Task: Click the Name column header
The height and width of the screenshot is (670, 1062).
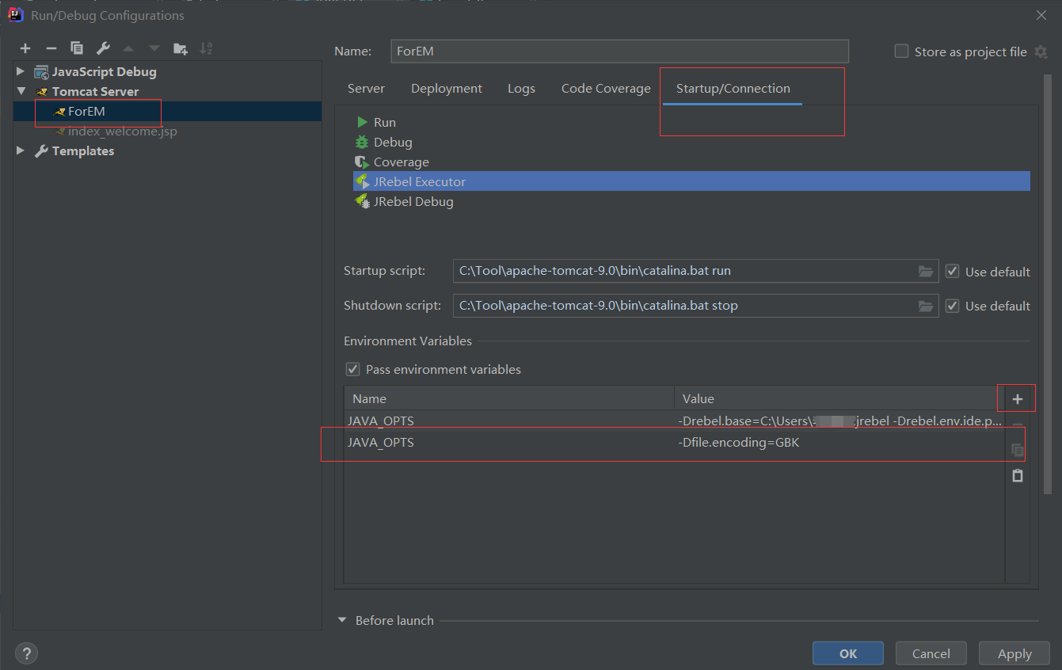Action: (509, 398)
